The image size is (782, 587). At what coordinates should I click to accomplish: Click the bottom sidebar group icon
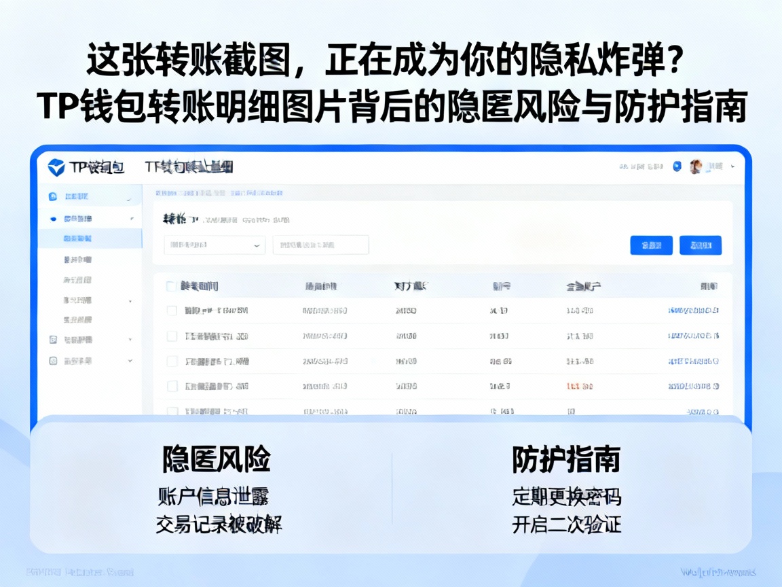(x=54, y=361)
